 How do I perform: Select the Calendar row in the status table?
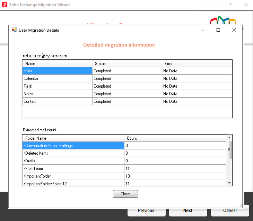pyautogui.click(x=127, y=79)
